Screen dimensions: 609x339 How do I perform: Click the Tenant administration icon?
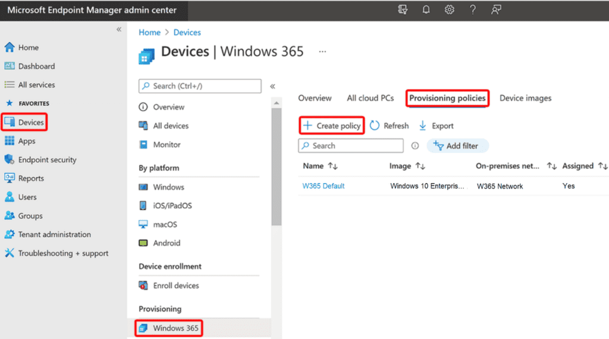(x=10, y=234)
